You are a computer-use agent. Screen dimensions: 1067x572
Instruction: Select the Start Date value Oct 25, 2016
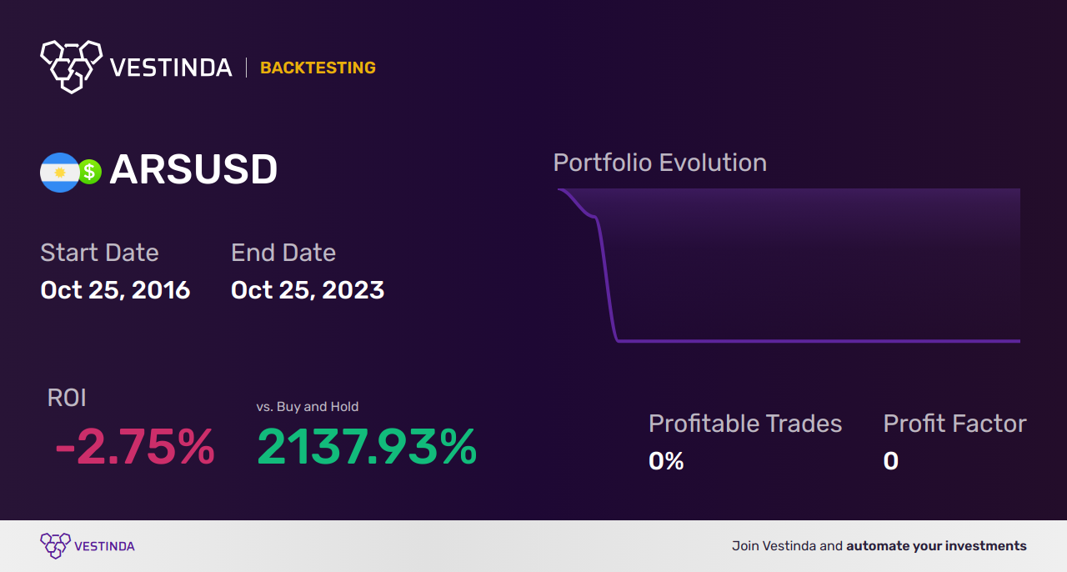[x=115, y=290]
